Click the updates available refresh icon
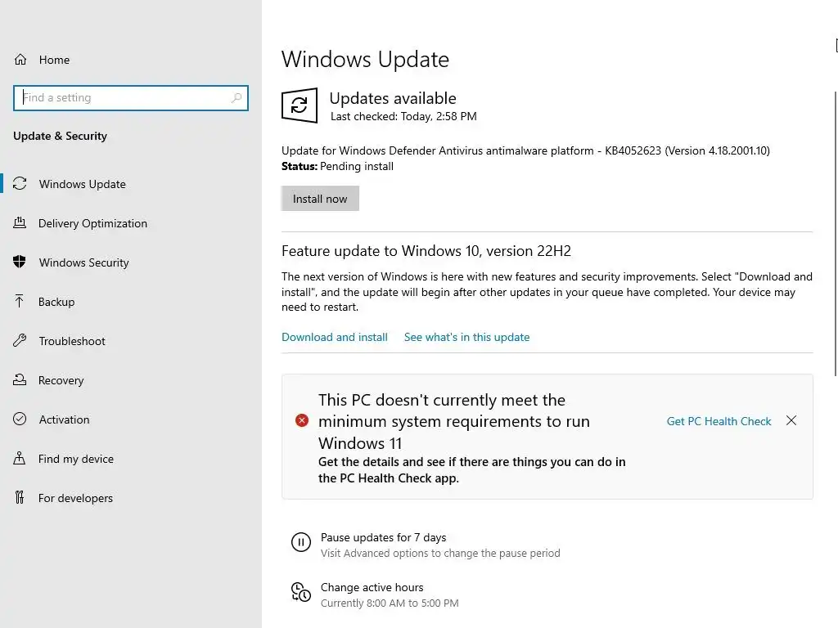Image resolution: width=838 pixels, height=628 pixels. click(300, 106)
